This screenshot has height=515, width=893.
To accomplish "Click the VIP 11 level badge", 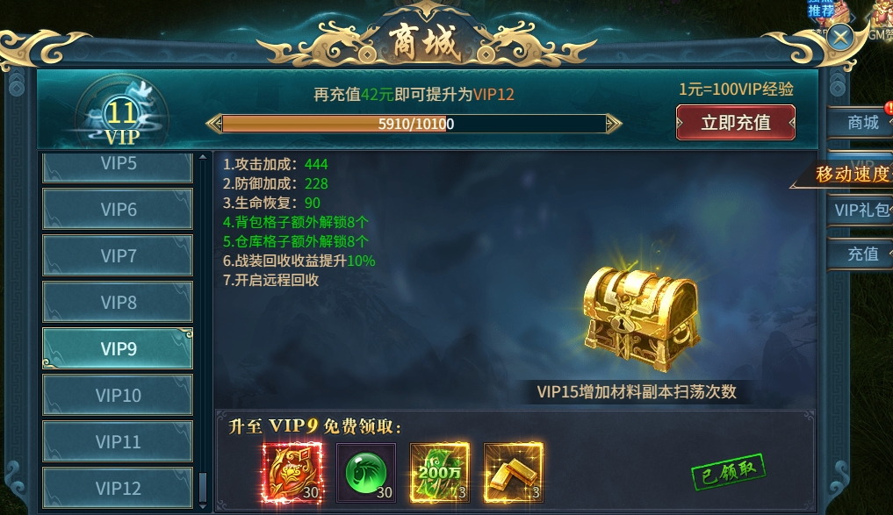I will [x=122, y=117].
